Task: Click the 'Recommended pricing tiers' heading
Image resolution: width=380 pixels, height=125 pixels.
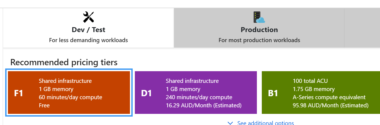Action: 64,62
